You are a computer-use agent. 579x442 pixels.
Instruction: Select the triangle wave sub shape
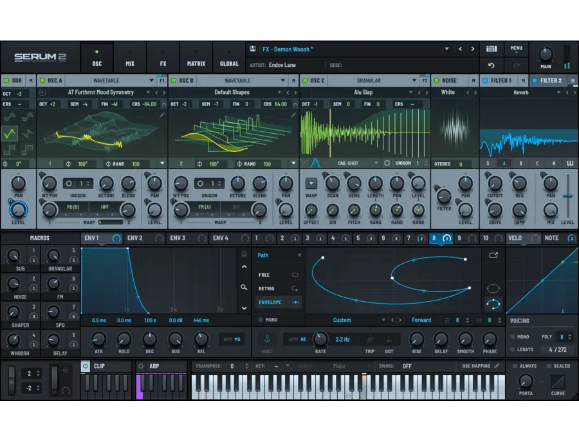pos(9,133)
